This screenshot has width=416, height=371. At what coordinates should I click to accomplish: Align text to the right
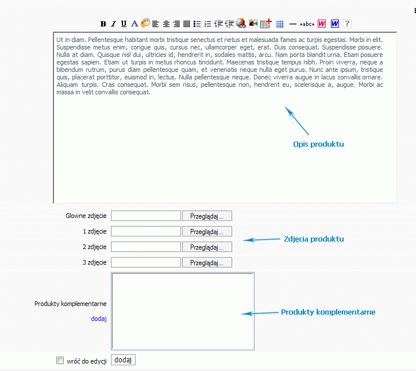click(x=177, y=24)
